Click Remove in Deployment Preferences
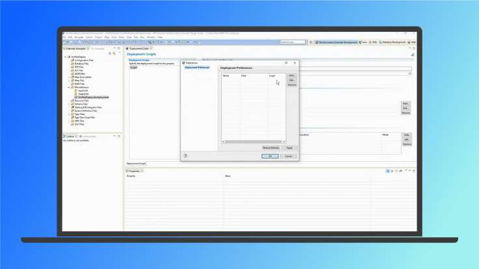This screenshot has height=269, width=479. pos(292,84)
